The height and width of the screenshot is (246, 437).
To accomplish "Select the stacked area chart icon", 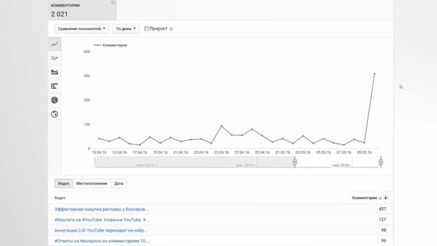I will tap(55, 72).
